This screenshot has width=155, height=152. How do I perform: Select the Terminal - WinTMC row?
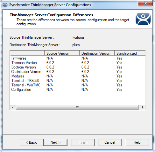pyautogui.click(x=78, y=85)
